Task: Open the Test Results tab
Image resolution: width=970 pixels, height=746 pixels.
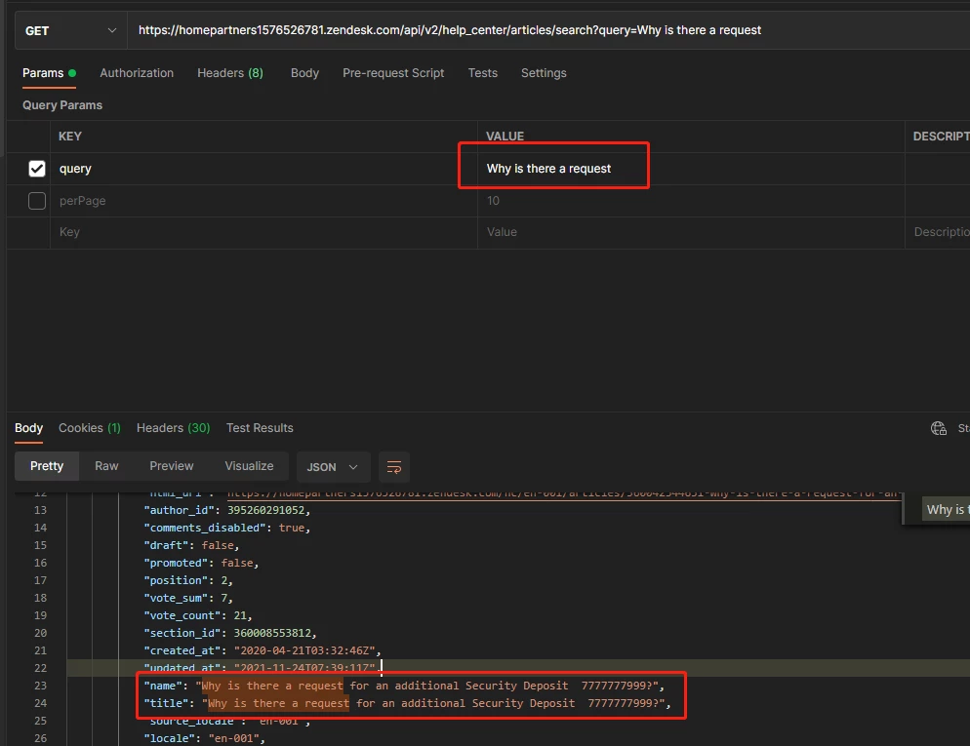Action: click(260, 428)
